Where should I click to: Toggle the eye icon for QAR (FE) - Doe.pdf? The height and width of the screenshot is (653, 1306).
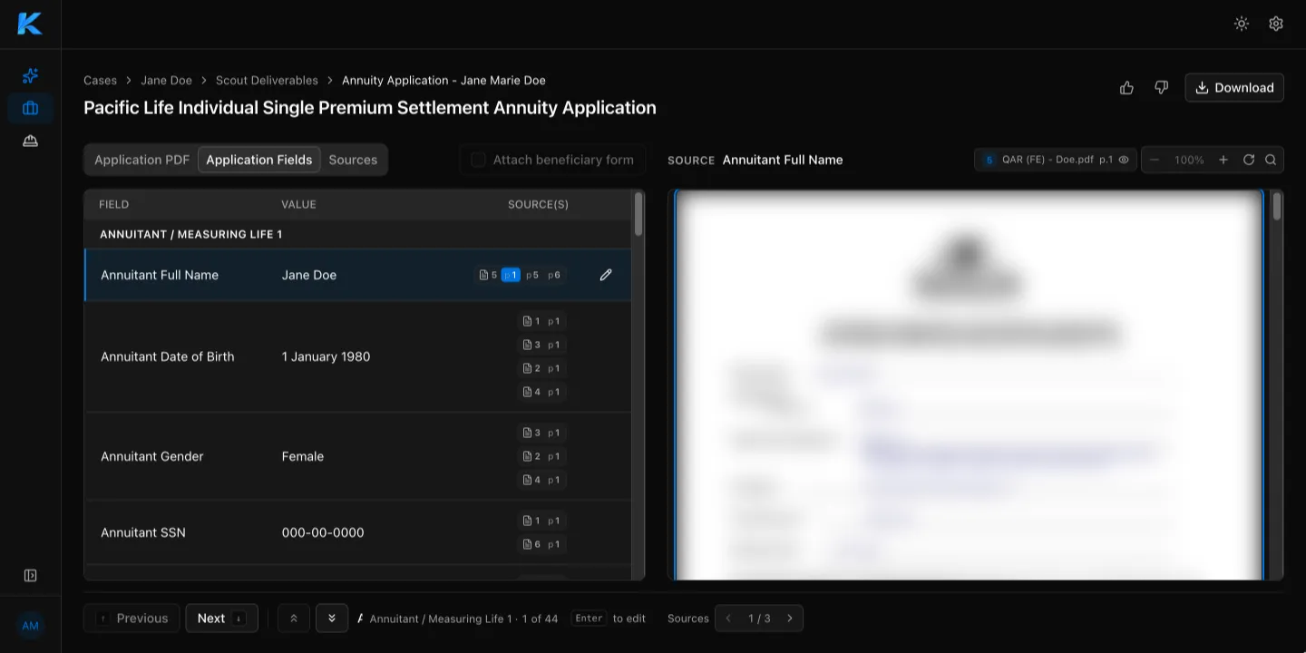coord(1124,160)
